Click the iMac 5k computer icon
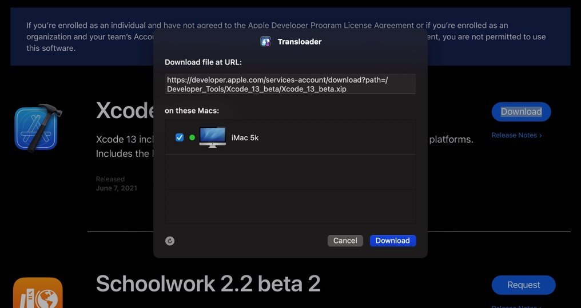 point(212,137)
